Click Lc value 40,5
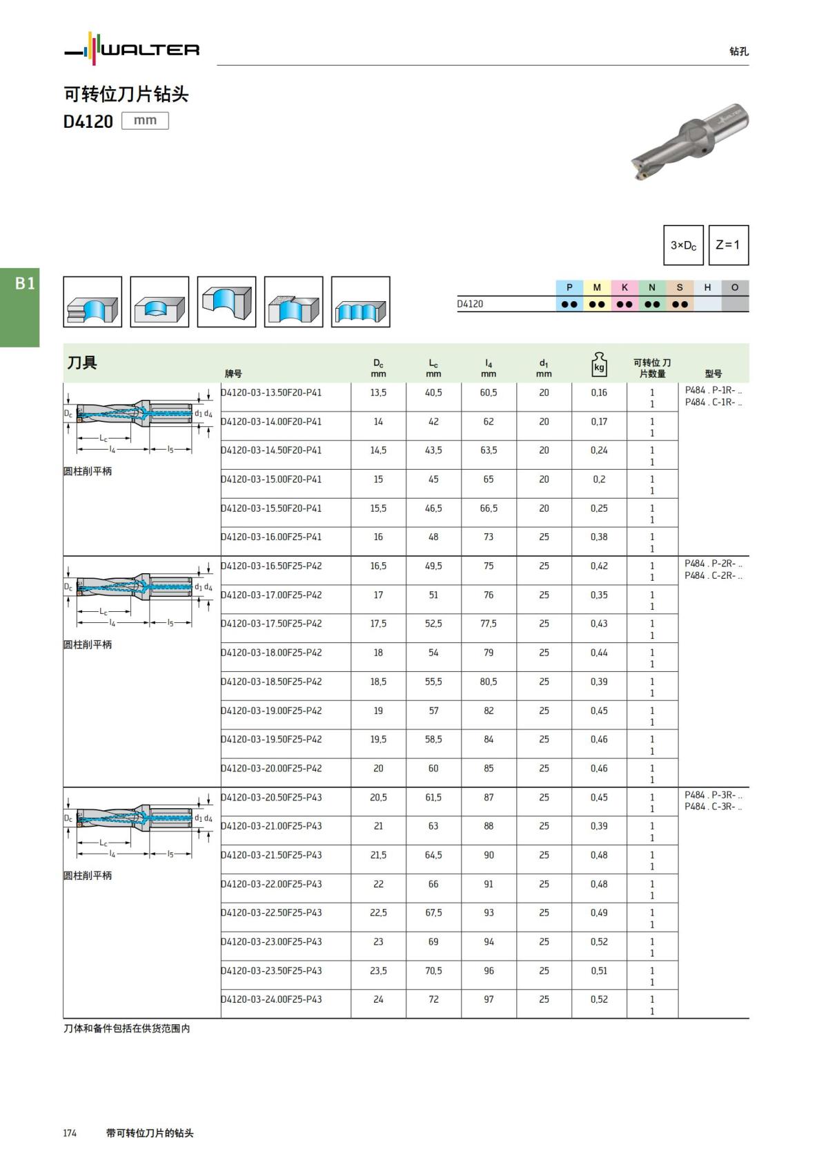 click(x=433, y=392)
